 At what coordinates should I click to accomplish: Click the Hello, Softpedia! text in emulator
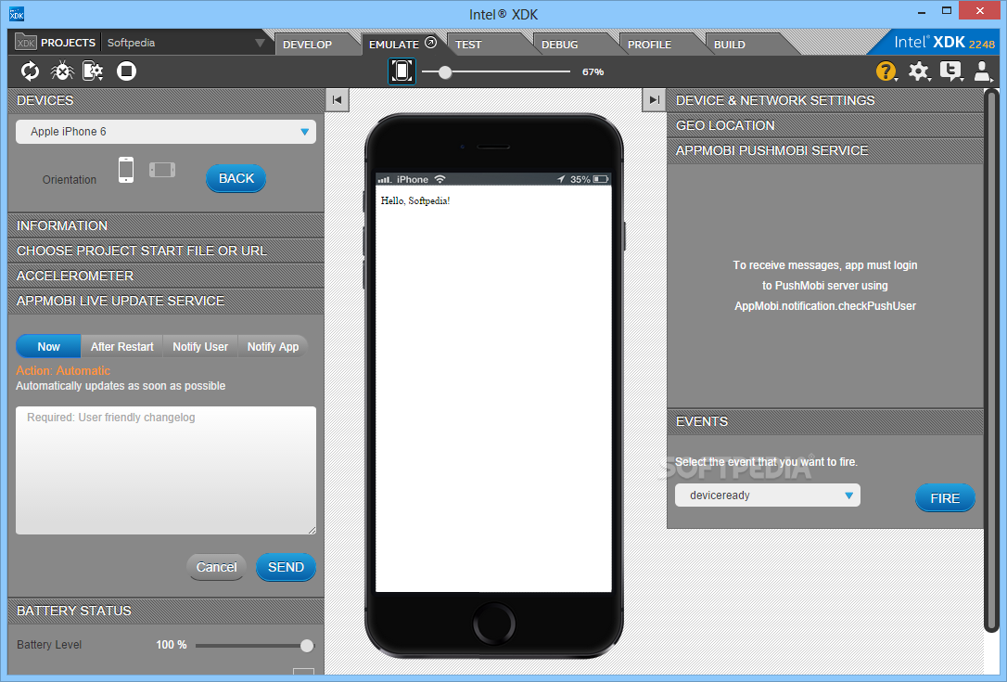414,200
